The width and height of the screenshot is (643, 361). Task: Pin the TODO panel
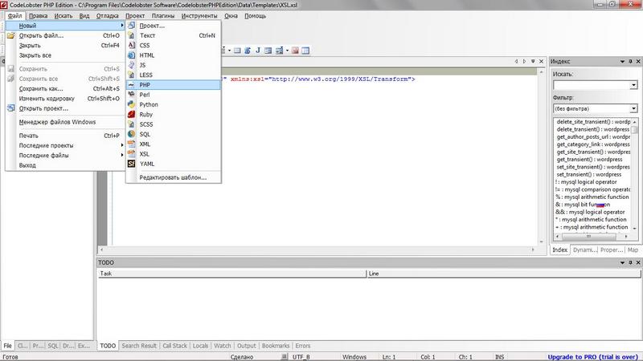point(631,262)
